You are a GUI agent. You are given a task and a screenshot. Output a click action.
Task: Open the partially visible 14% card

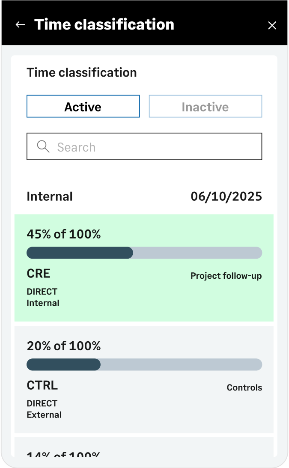pyautogui.click(x=144, y=447)
